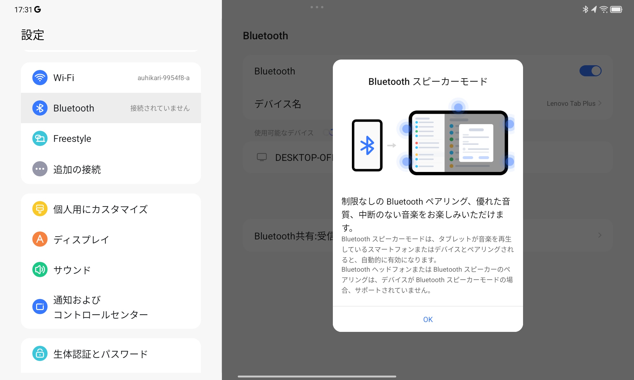The height and width of the screenshot is (380, 634).
Task: Open the Wi-Fi settings row
Action: point(111,78)
